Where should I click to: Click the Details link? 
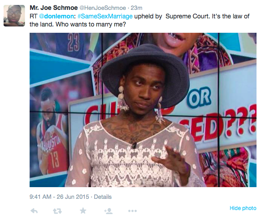pyautogui.click(x=103, y=197)
